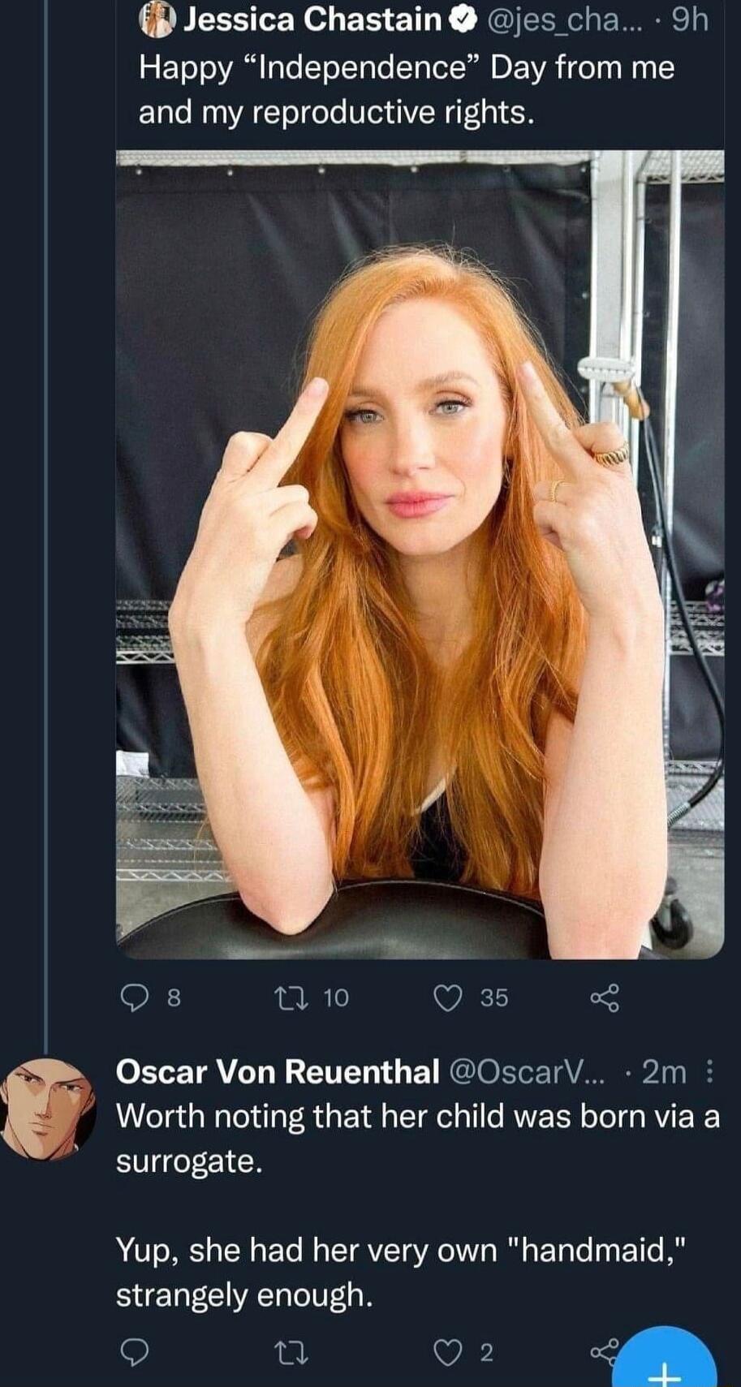Image resolution: width=741 pixels, height=1387 pixels.
Task: Share the Independence Day tweet
Action: pos(605,997)
